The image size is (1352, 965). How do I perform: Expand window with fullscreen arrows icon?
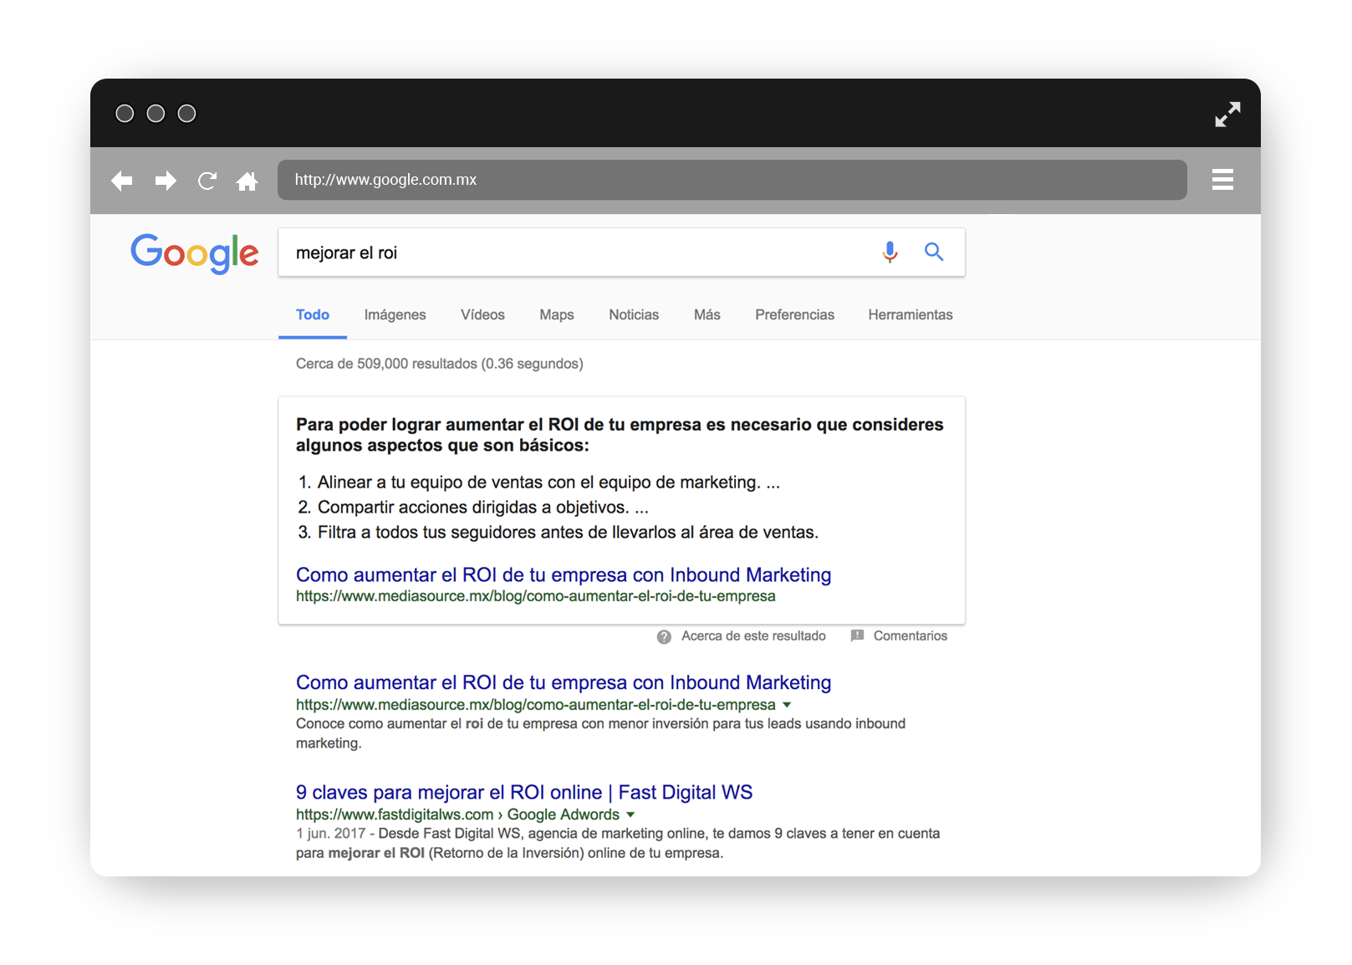pyautogui.click(x=1227, y=115)
